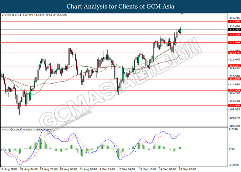The height and width of the screenshot is (172, 241).
Task: Click the 110.849 red price label
Action: (234, 79)
